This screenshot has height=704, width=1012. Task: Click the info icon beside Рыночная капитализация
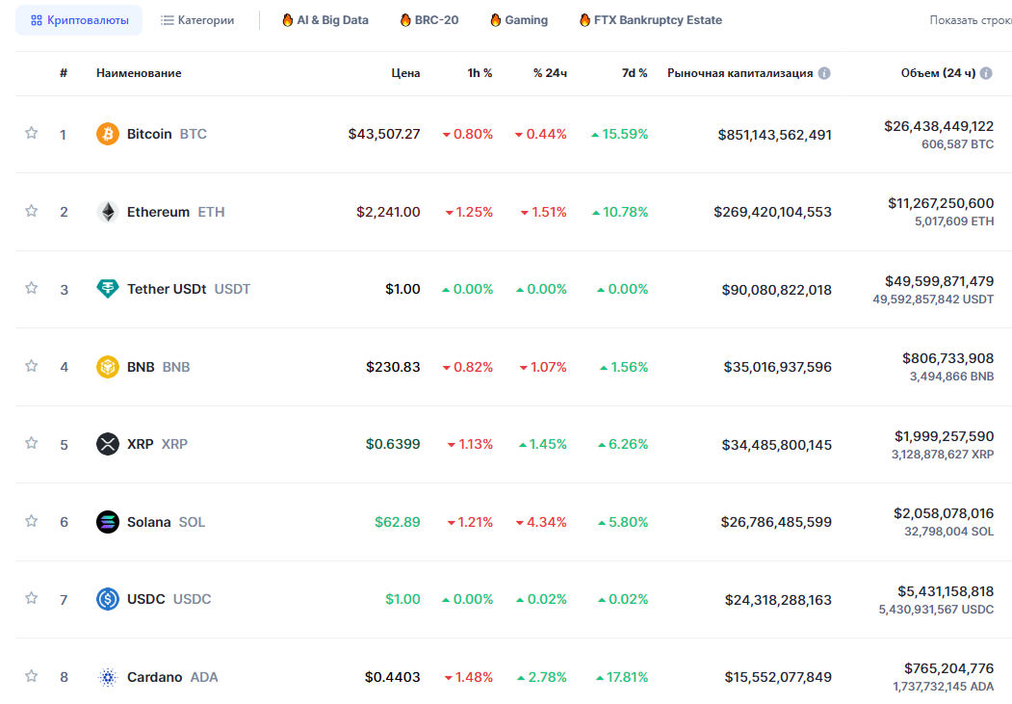click(824, 73)
